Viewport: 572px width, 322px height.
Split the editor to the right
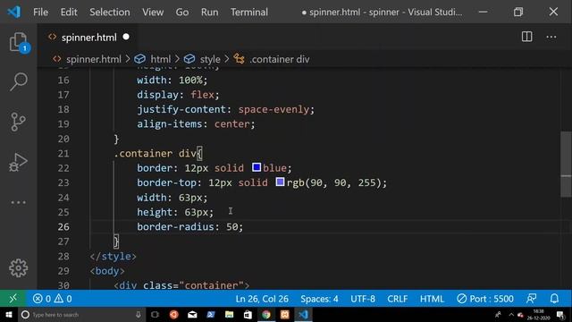pos(526,37)
